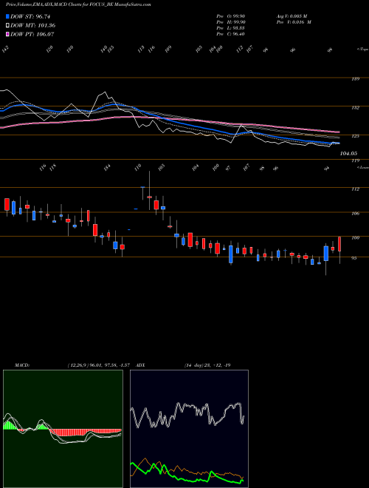Click inside the green MACD histogram chart

[63, 428]
